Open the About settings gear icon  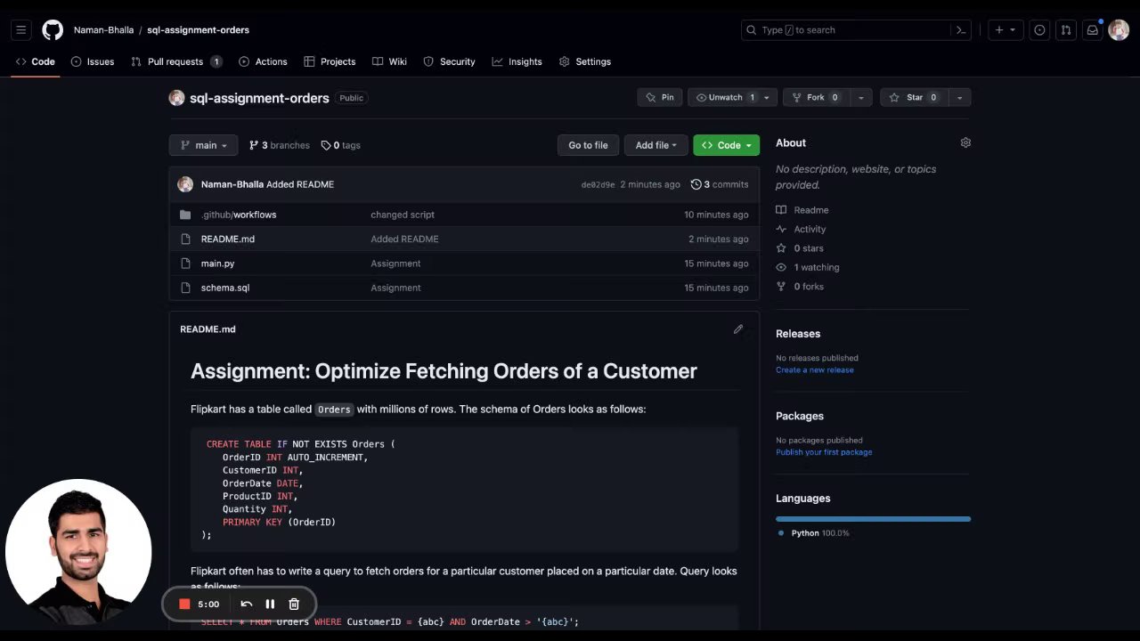(965, 142)
